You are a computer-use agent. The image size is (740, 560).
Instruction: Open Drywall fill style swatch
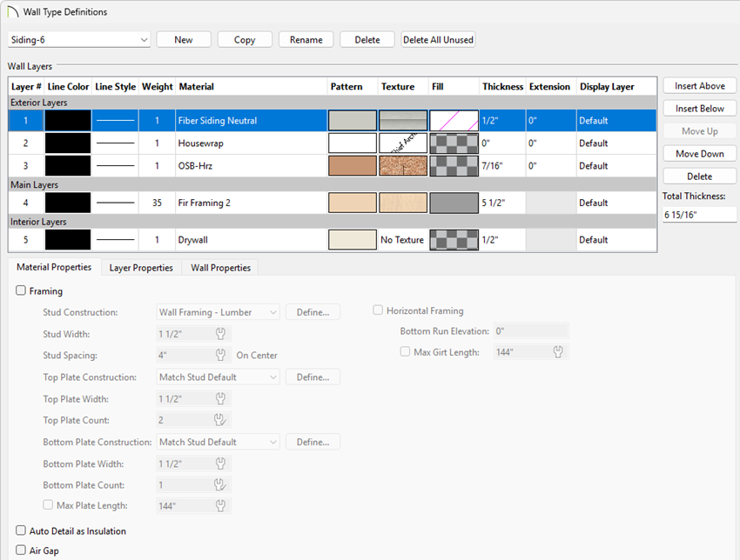click(x=454, y=239)
